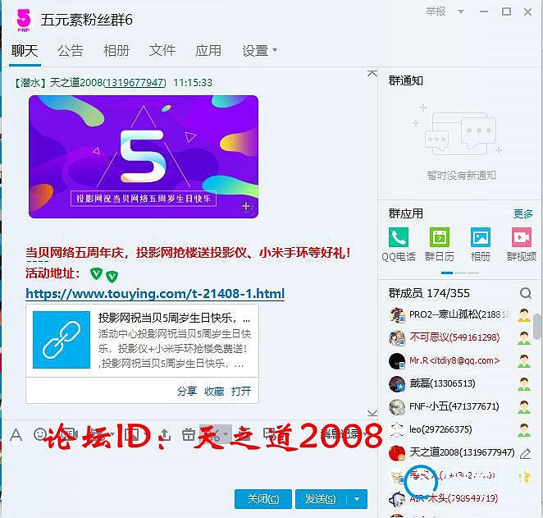This screenshot has width=543, height=518.
Task: Click the 群通知 section heading
Action: click(x=405, y=81)
